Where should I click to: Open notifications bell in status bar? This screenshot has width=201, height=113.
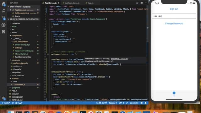point(146,103)
